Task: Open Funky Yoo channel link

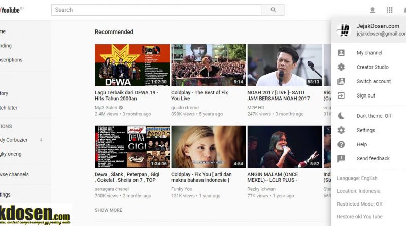Action: [x=182, y=189]
